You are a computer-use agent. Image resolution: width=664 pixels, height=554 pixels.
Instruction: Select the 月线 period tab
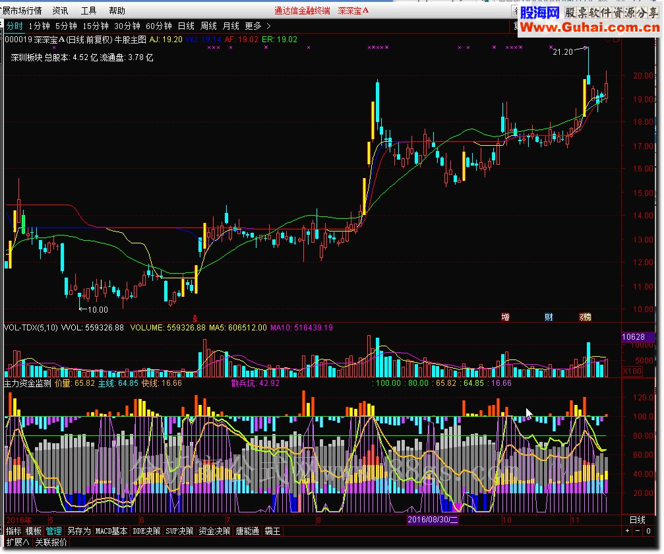pos(231,26)
